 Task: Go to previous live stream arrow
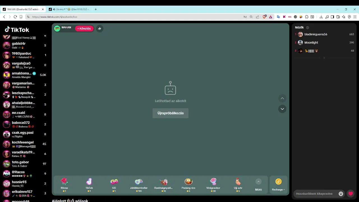click(x=282, y=98)
